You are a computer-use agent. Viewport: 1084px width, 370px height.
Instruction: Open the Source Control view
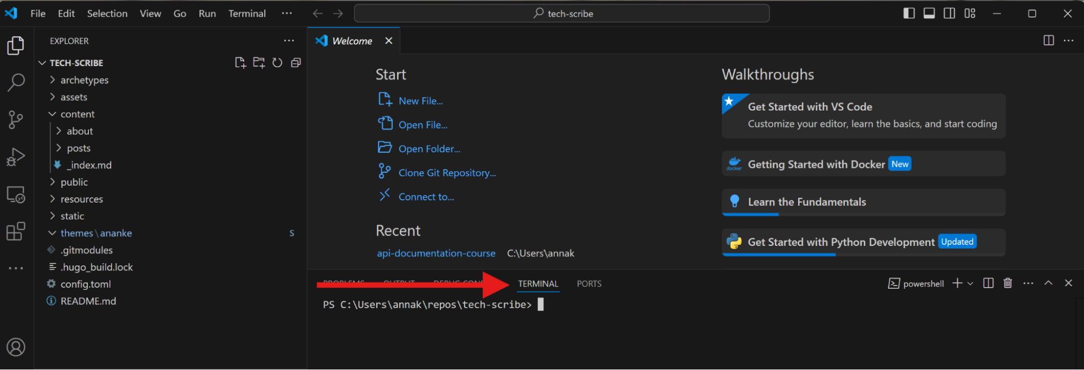16,120
